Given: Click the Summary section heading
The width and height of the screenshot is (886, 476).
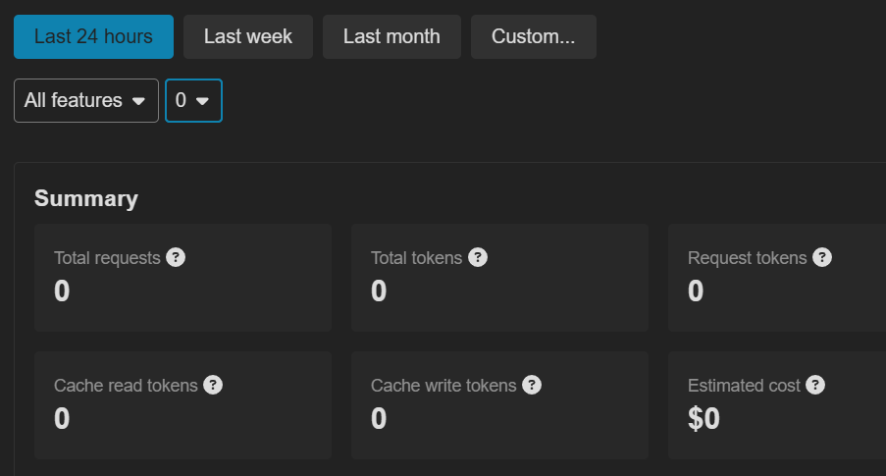Looking at the screenshot, I should (86, 198).
